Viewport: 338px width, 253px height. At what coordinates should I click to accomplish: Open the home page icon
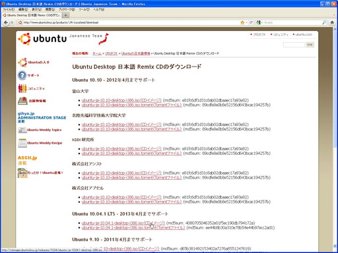tap(332, 22)
